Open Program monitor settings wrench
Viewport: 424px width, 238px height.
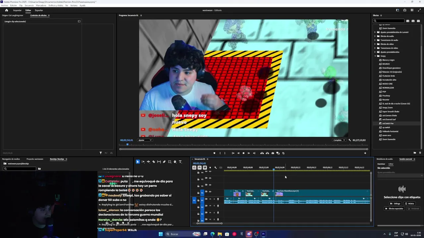point(349,140)
